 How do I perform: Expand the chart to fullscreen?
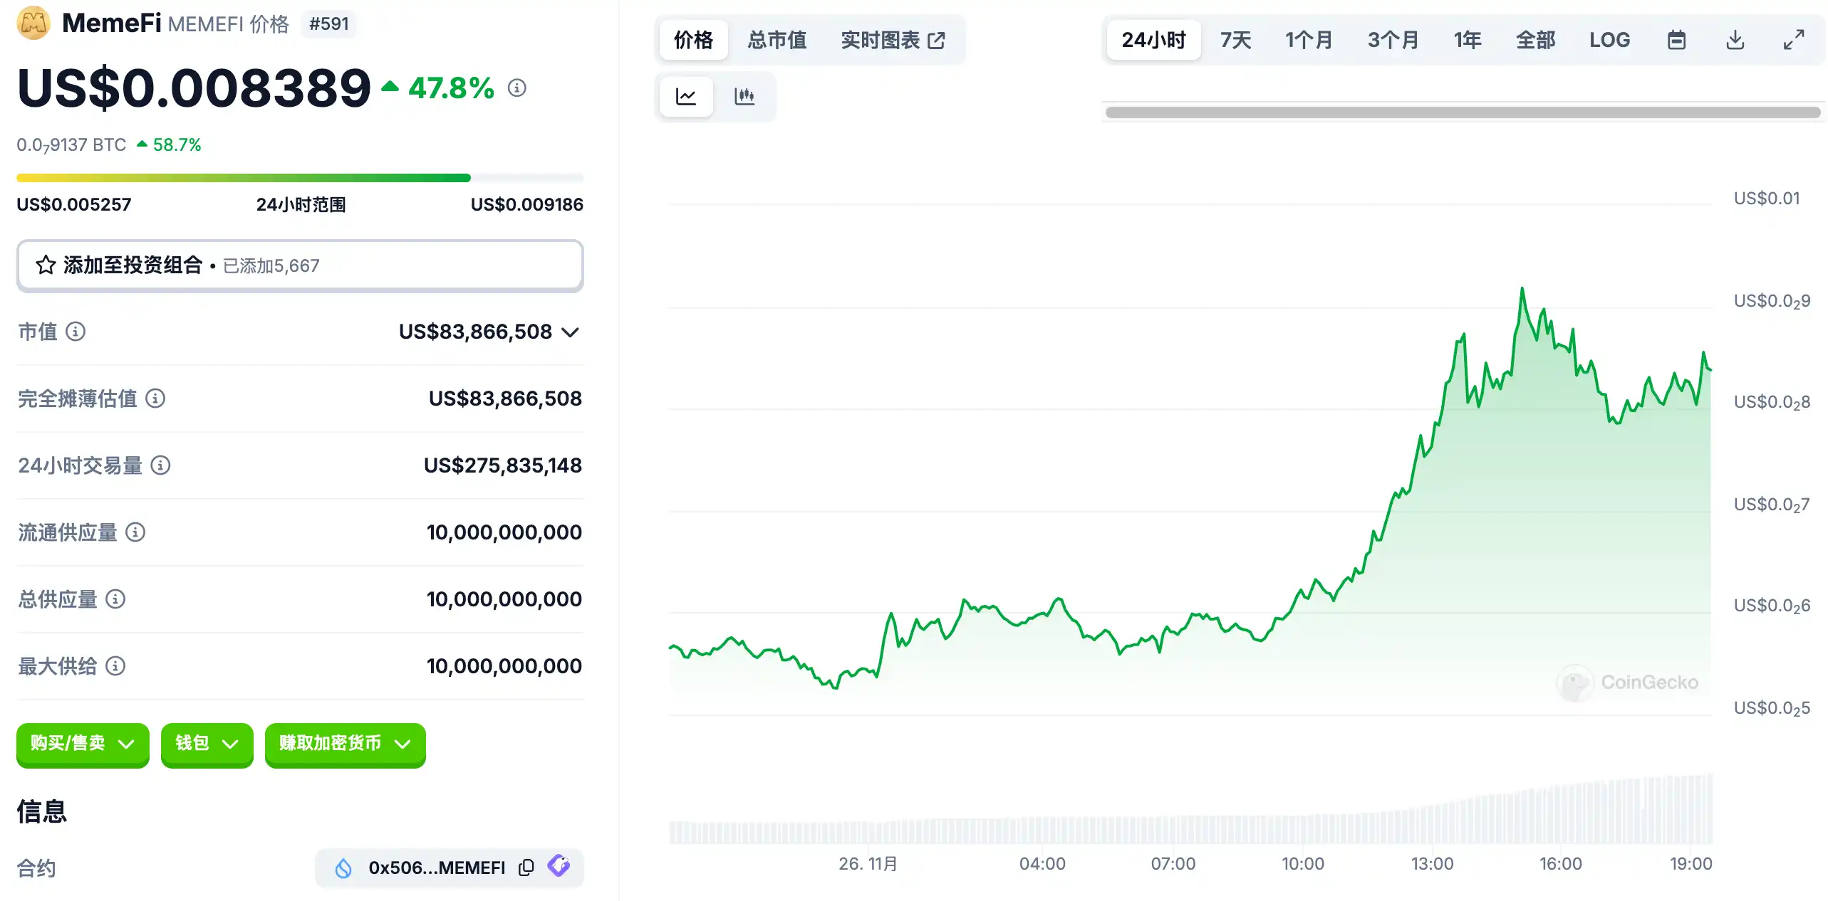pos(1793,40)
